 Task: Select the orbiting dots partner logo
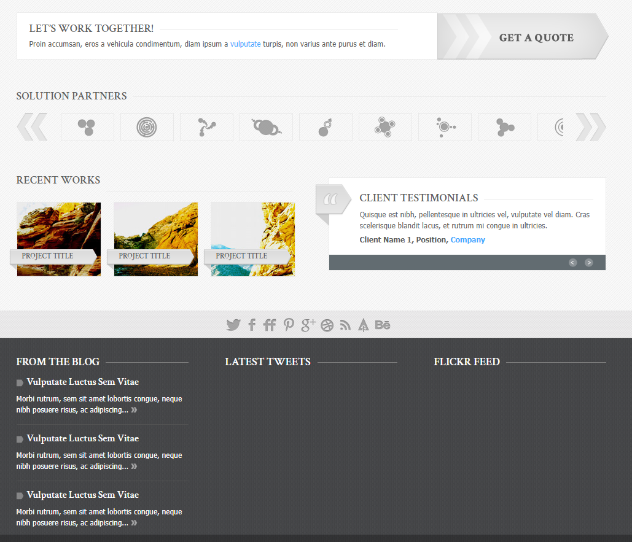click(x=445, y=127)
